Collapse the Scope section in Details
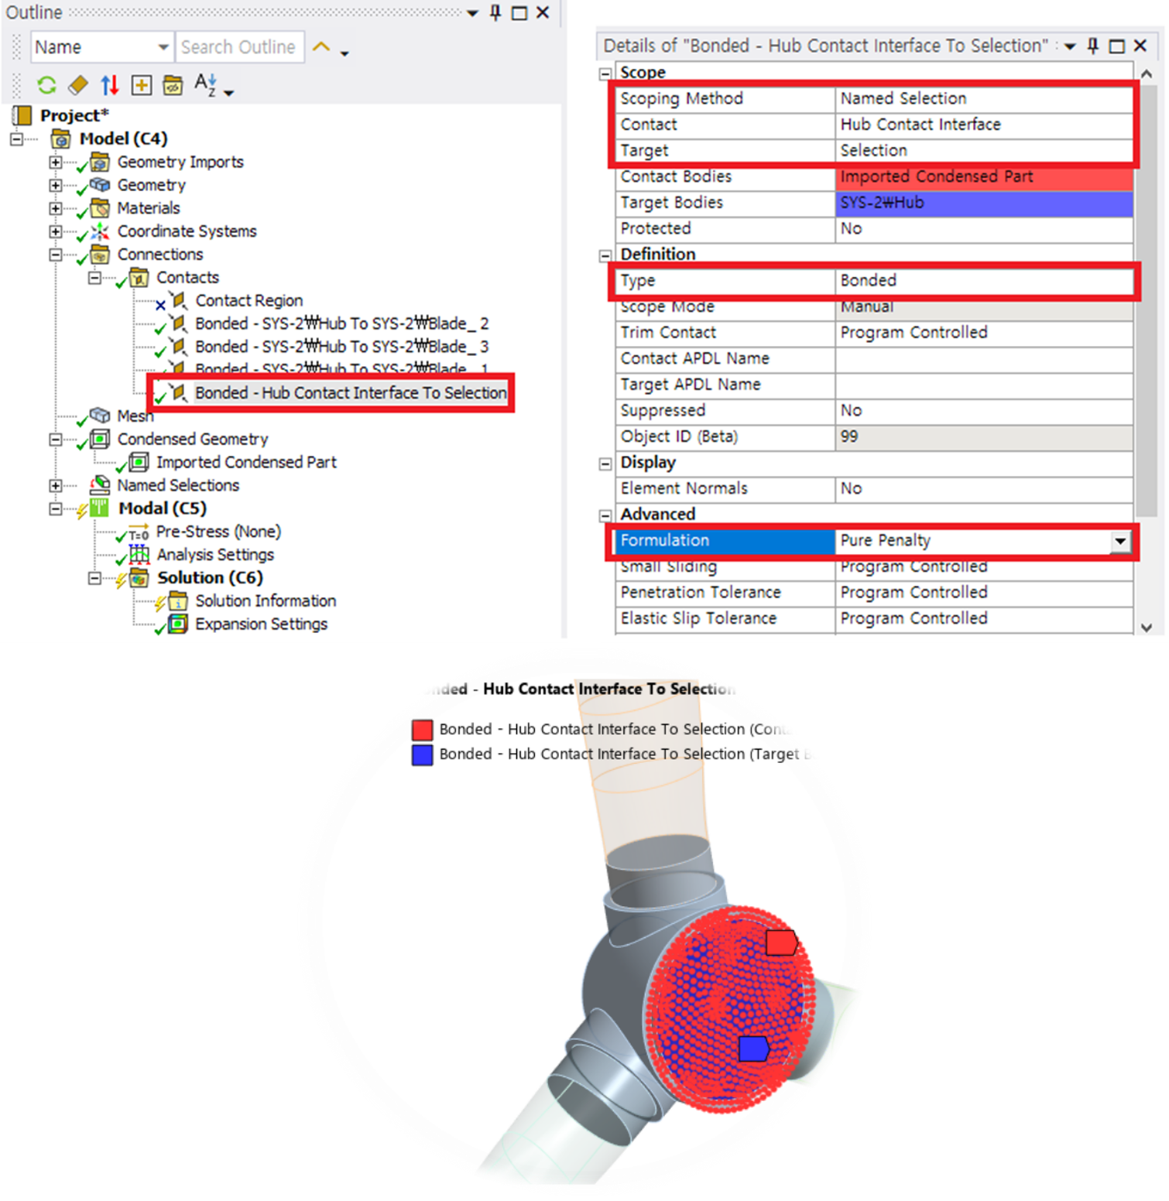 [x=605, y=74]
